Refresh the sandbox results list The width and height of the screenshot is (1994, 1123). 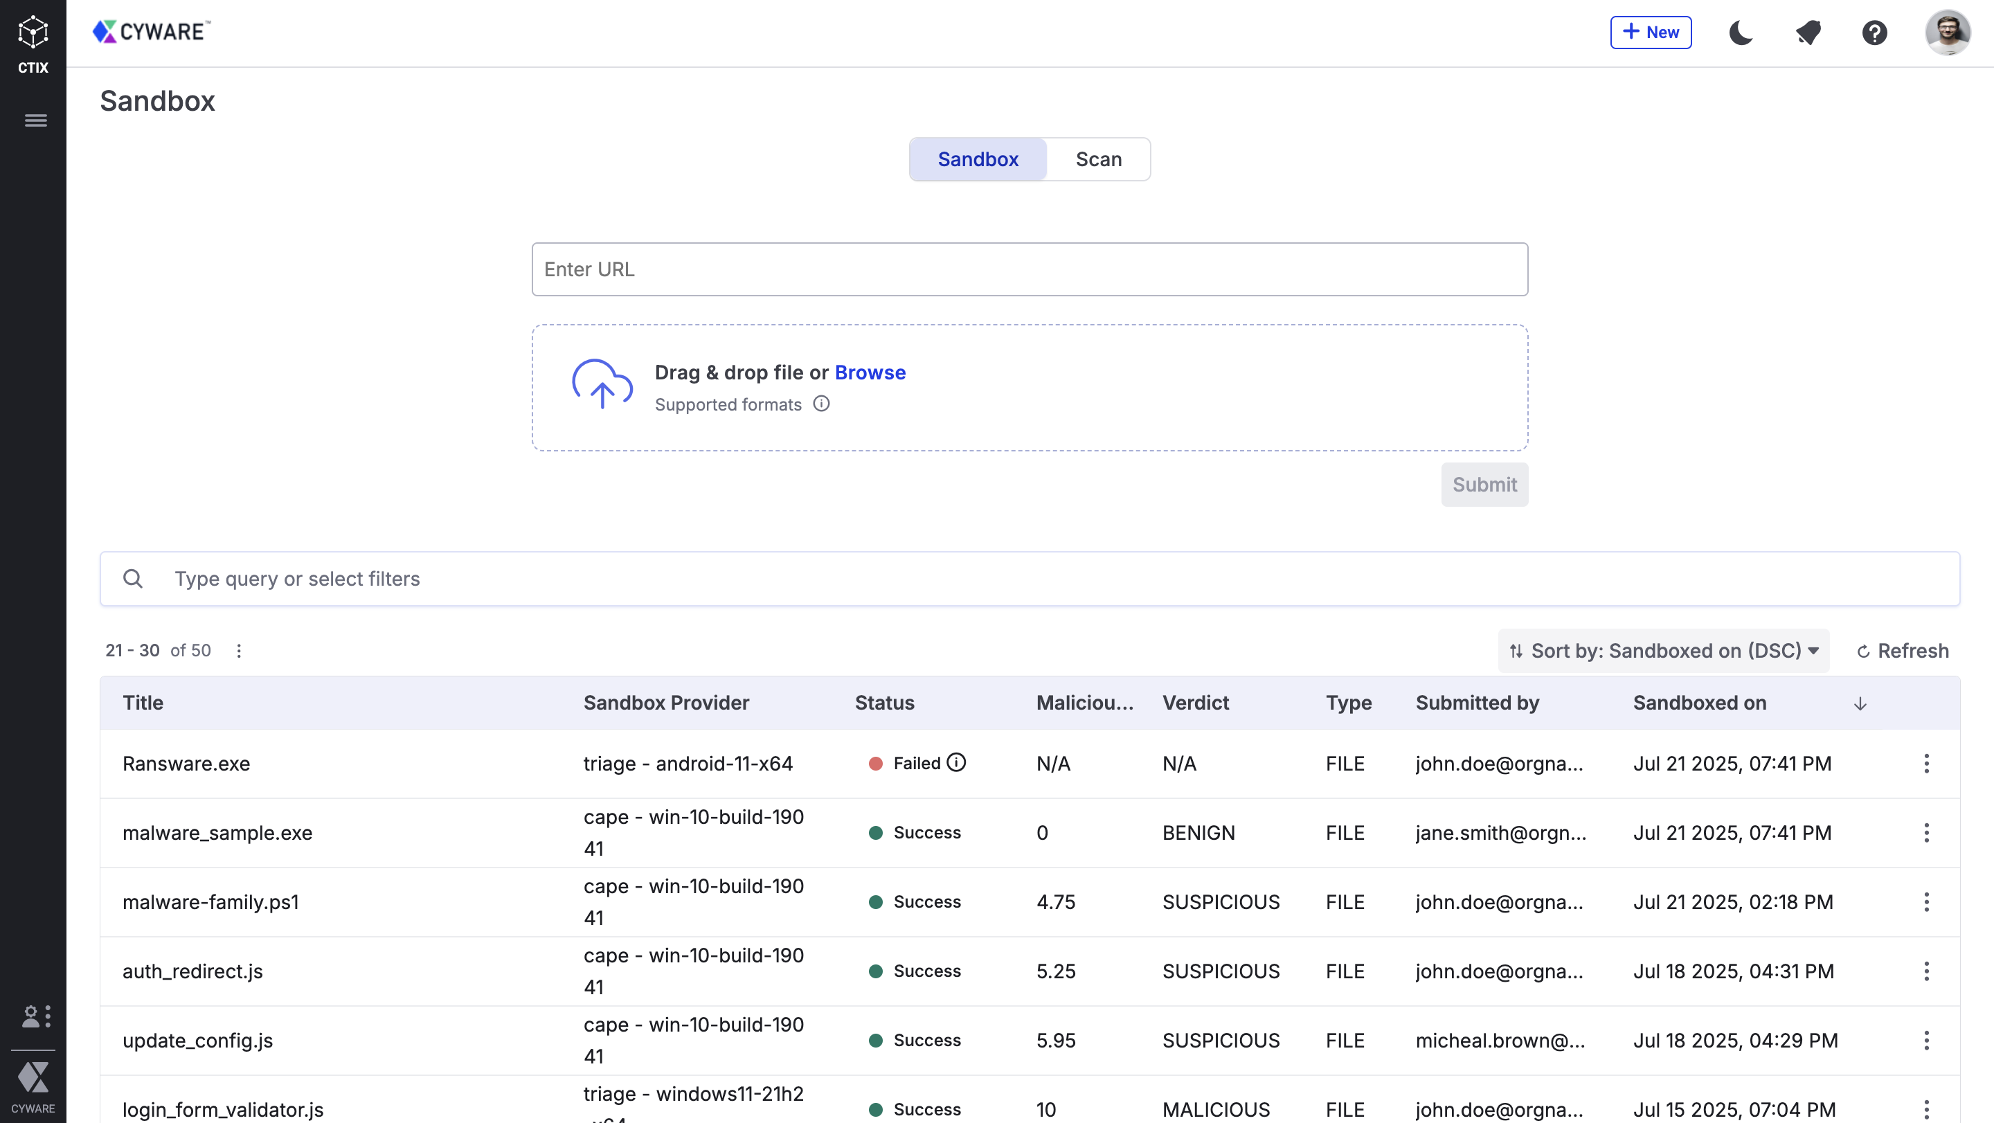(1903, 651)
